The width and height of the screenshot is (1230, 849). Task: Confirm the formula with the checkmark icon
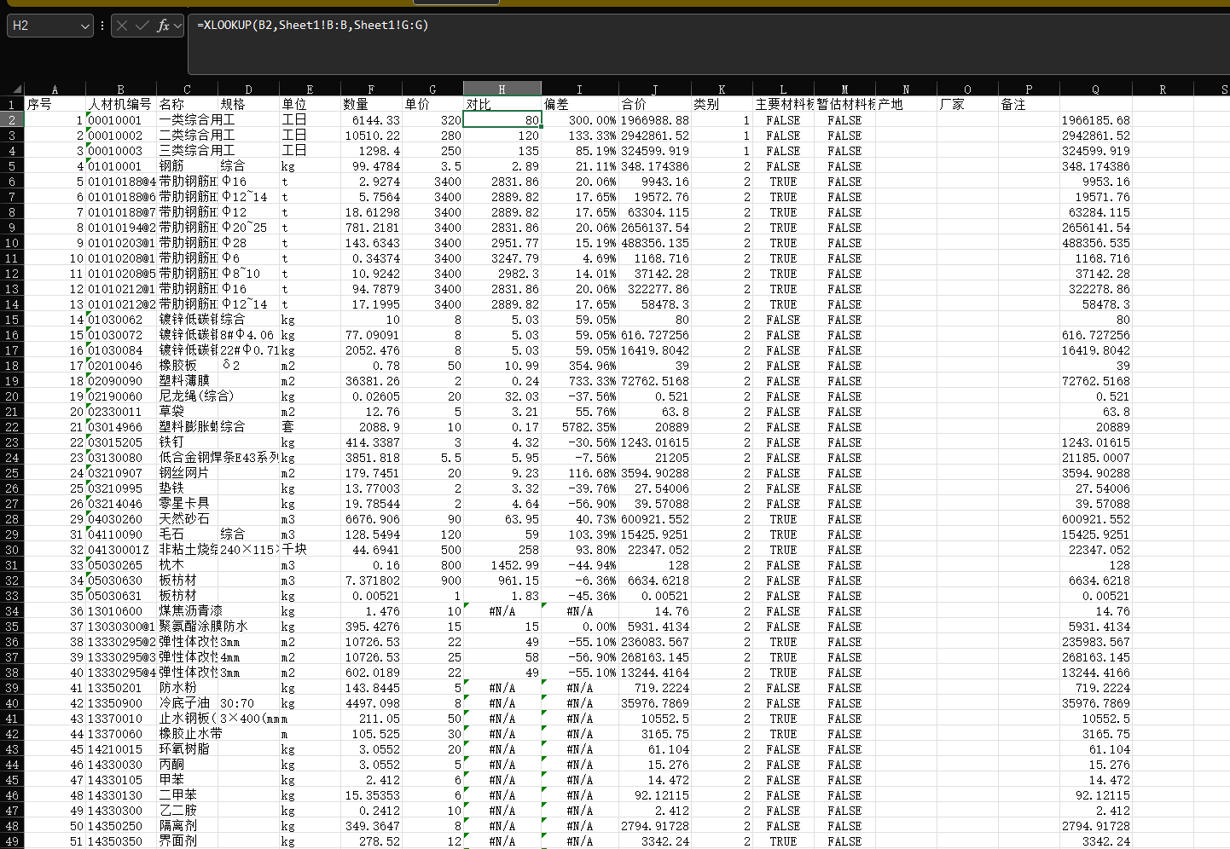tap(142, 26)
